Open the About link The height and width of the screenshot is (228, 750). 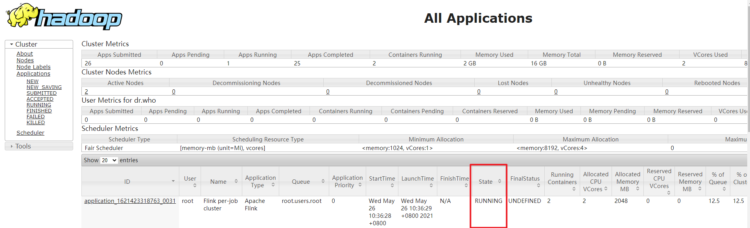coord(24,54)
